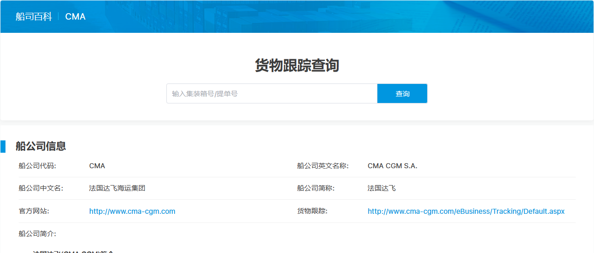
Task: Click the 货物跟踪查询 page heading
Action: (297, 66)
